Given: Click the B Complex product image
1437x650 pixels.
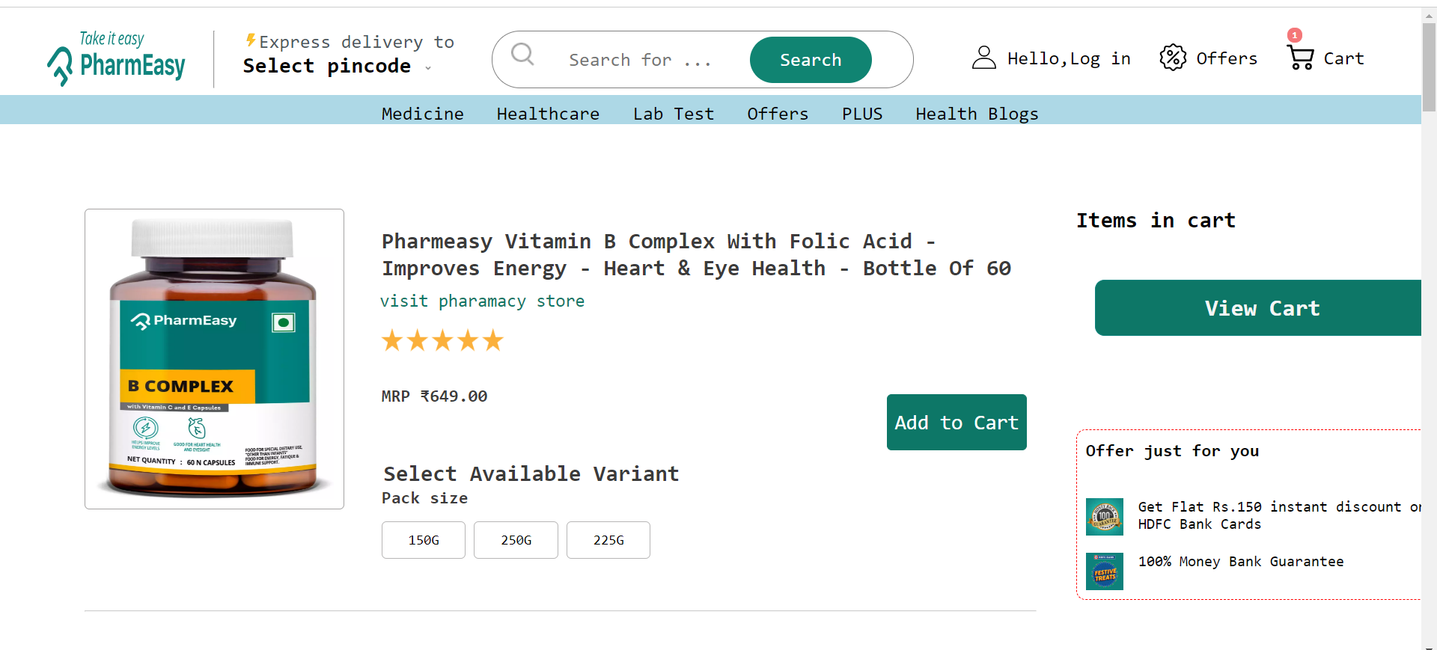Looking at the screenshot, I should tap(214, 359).
